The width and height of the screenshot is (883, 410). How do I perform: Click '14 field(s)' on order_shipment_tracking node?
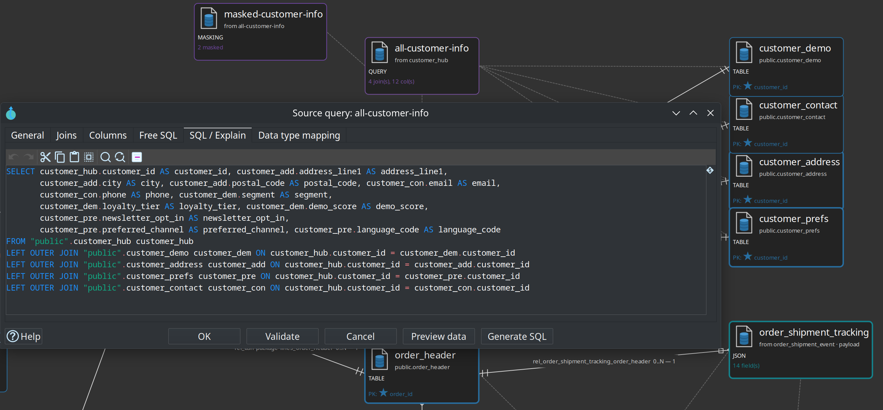coord(746,366)
